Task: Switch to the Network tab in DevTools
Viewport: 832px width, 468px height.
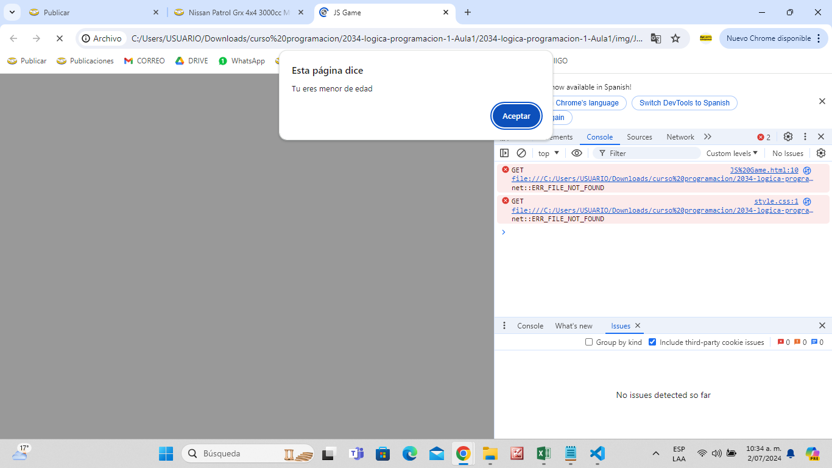Action: point(680,137)
